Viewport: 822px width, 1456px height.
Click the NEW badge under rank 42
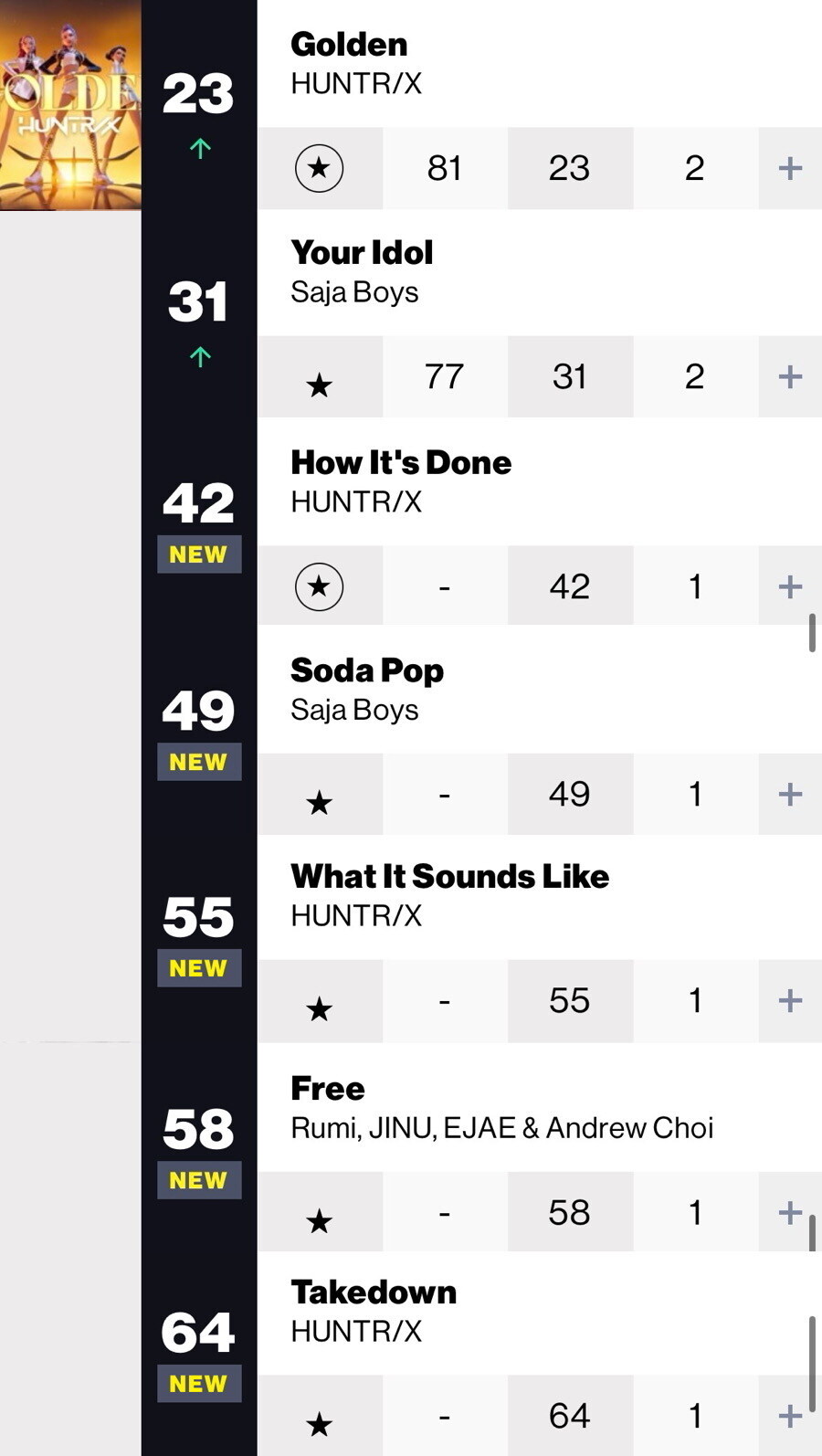click(x=199, y=554)
